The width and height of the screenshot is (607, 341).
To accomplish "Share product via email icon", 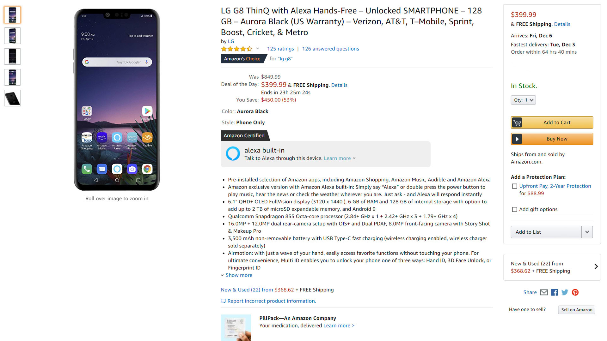I will [544, 292].
